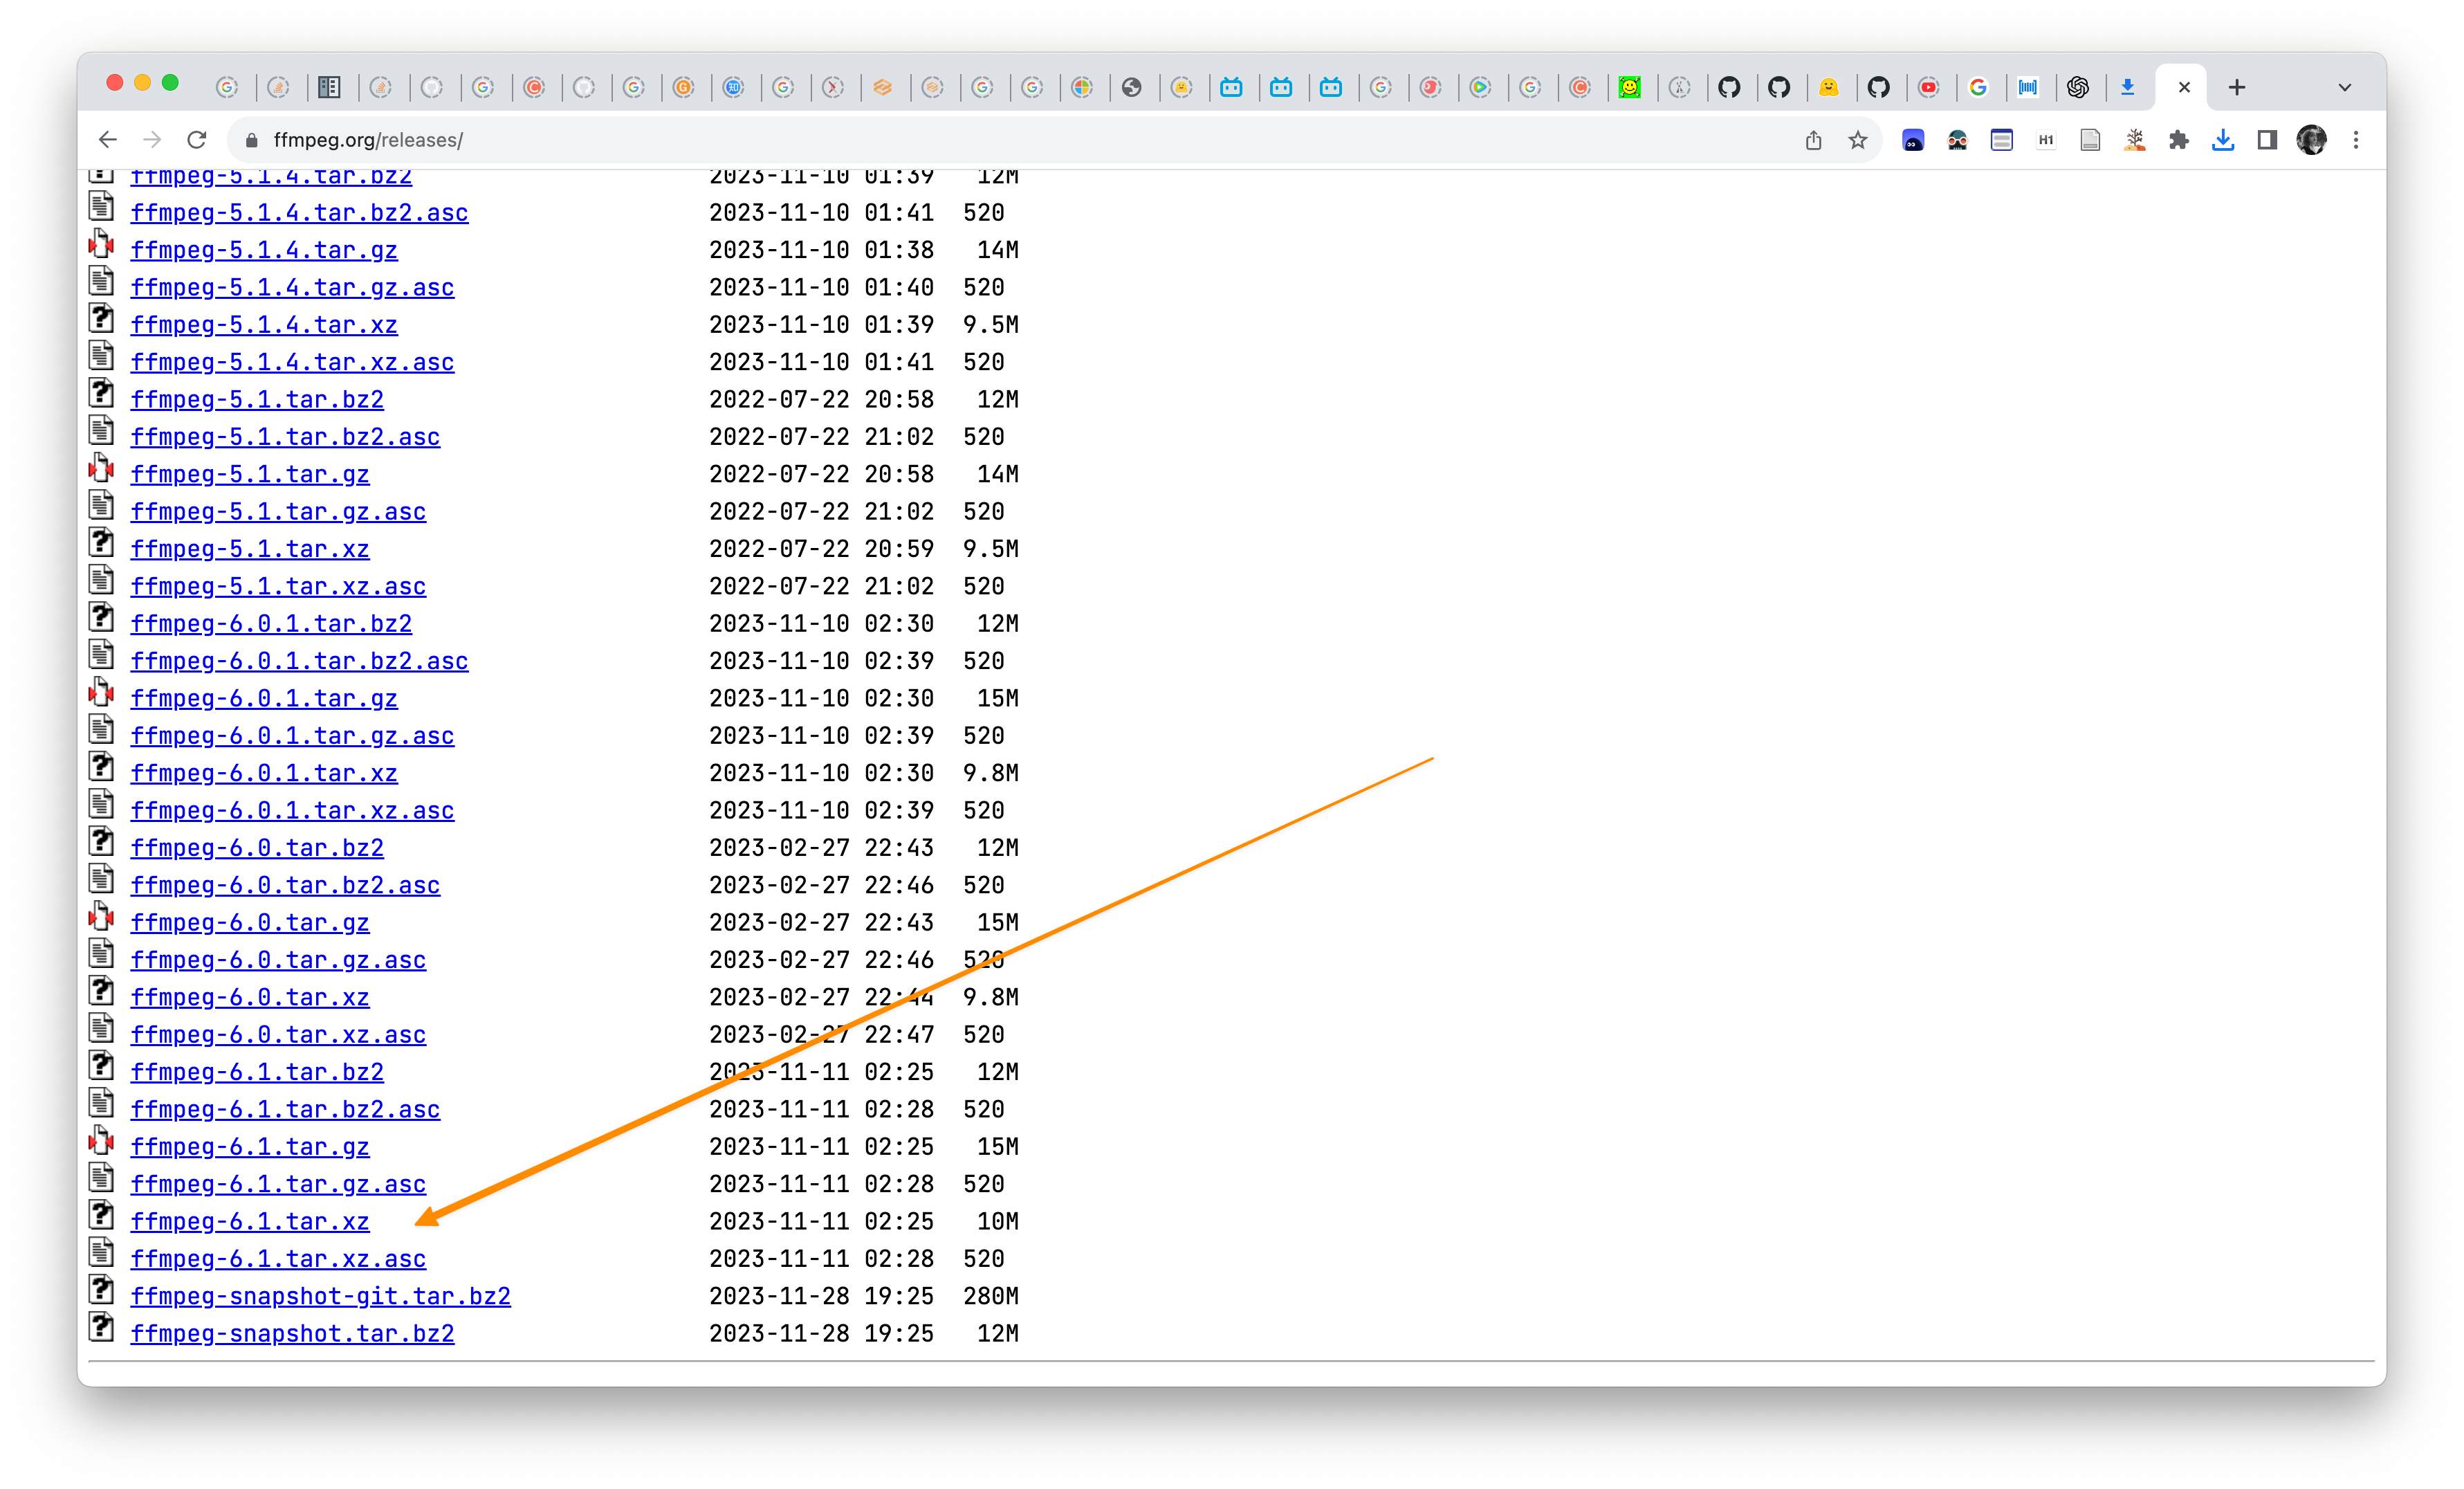The height and width of the screenshot is (1489, 2464).
Task: Click date 2023-02-27 22:47
Action: [x=821, y=1035]
